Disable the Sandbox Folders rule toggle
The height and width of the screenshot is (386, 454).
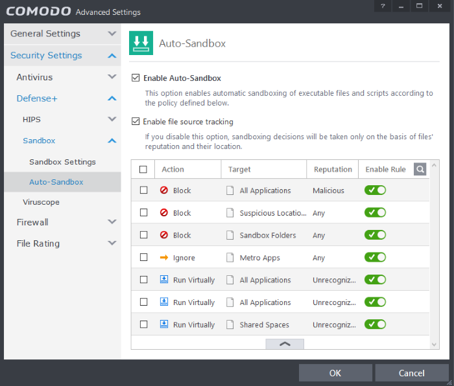tap(375, 235)
